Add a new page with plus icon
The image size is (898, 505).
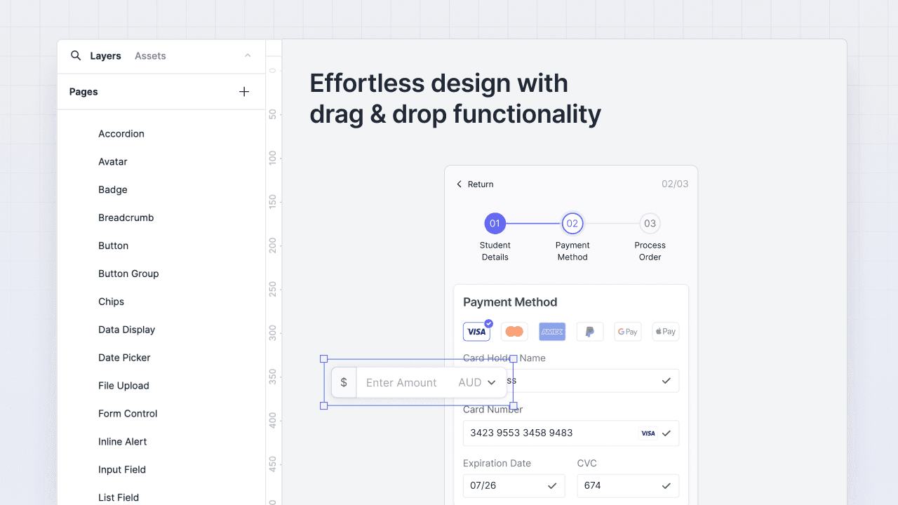coord(244,92)
